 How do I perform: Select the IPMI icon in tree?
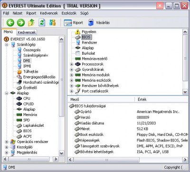click(x=19, y=66)
